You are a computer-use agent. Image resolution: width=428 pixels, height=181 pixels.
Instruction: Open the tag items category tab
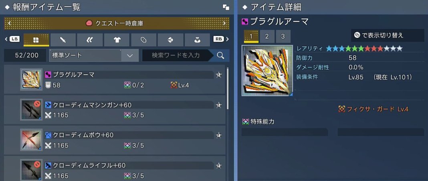pos(143,40)
